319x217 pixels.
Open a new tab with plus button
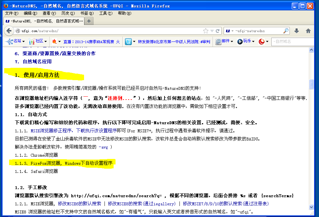pos(89,21)
